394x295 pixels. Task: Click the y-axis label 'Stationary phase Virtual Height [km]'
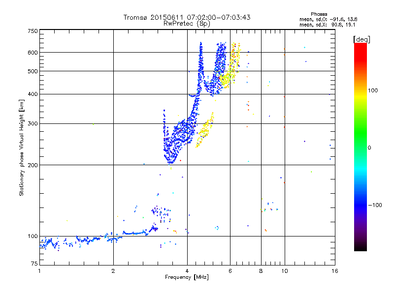click(22, 147)
